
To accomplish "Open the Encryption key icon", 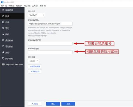I will point(3,52).
